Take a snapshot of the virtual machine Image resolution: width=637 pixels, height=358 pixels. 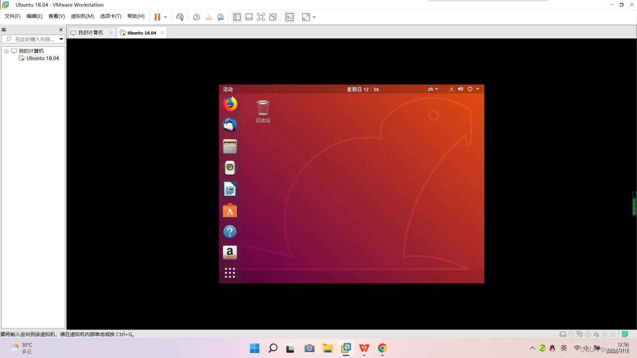tap(197, 17)
